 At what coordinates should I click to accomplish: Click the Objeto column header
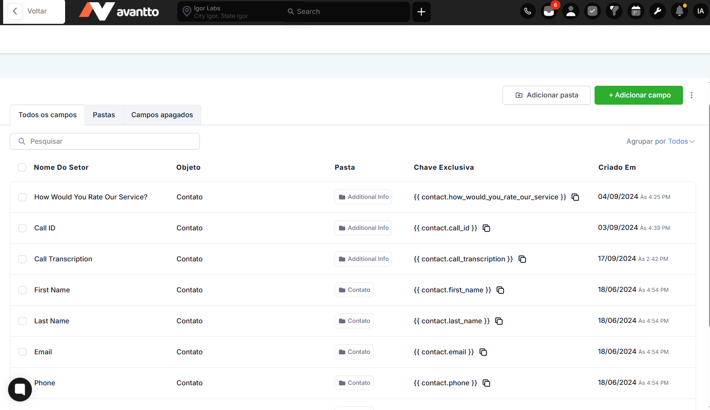[188, 168]
